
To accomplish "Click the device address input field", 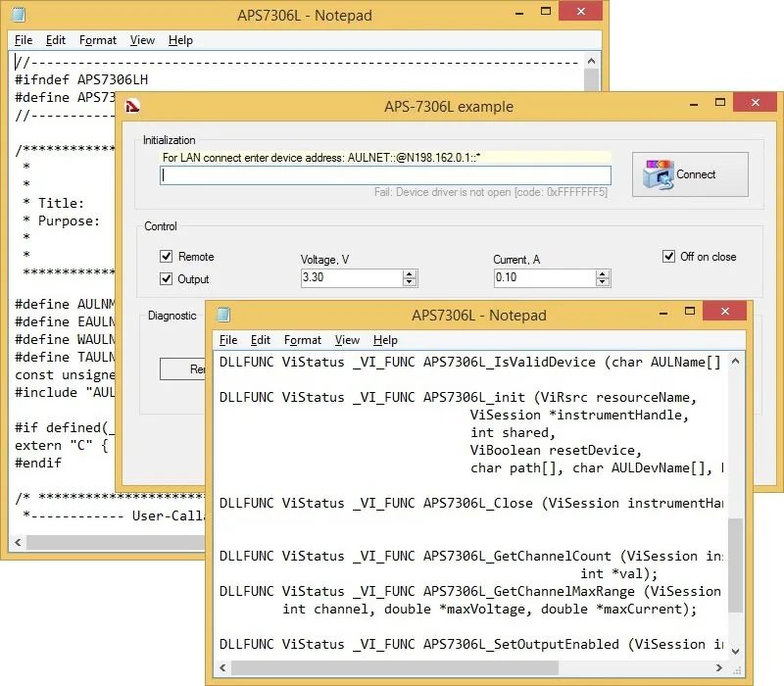I will point(385,175).
